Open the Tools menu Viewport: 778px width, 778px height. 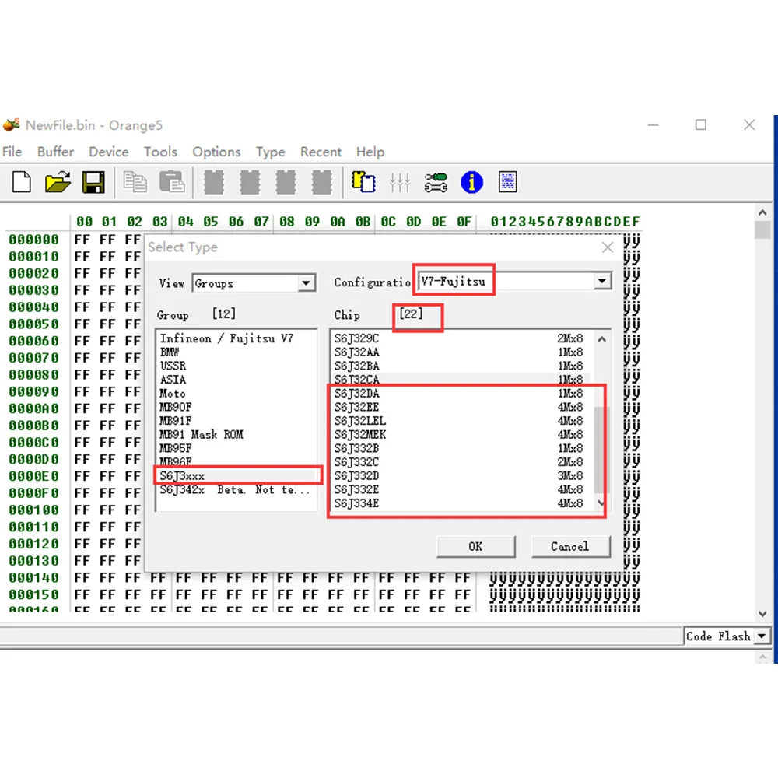click(160, 152)
